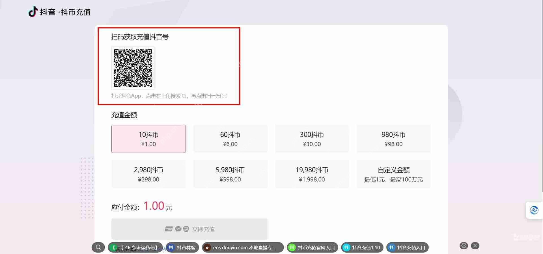
Task: Open the eos.douyin.com 本地直播 chip
Action: 243,248
